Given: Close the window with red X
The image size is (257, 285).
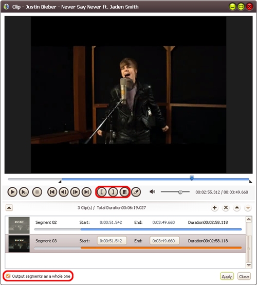Looking at the screenshot, I should click(250, 7).
